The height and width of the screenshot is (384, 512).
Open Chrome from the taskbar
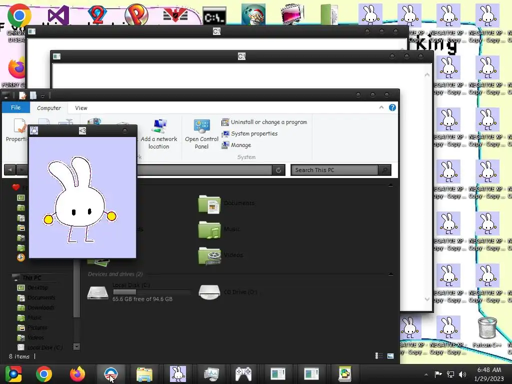click(x=44, y=374)
